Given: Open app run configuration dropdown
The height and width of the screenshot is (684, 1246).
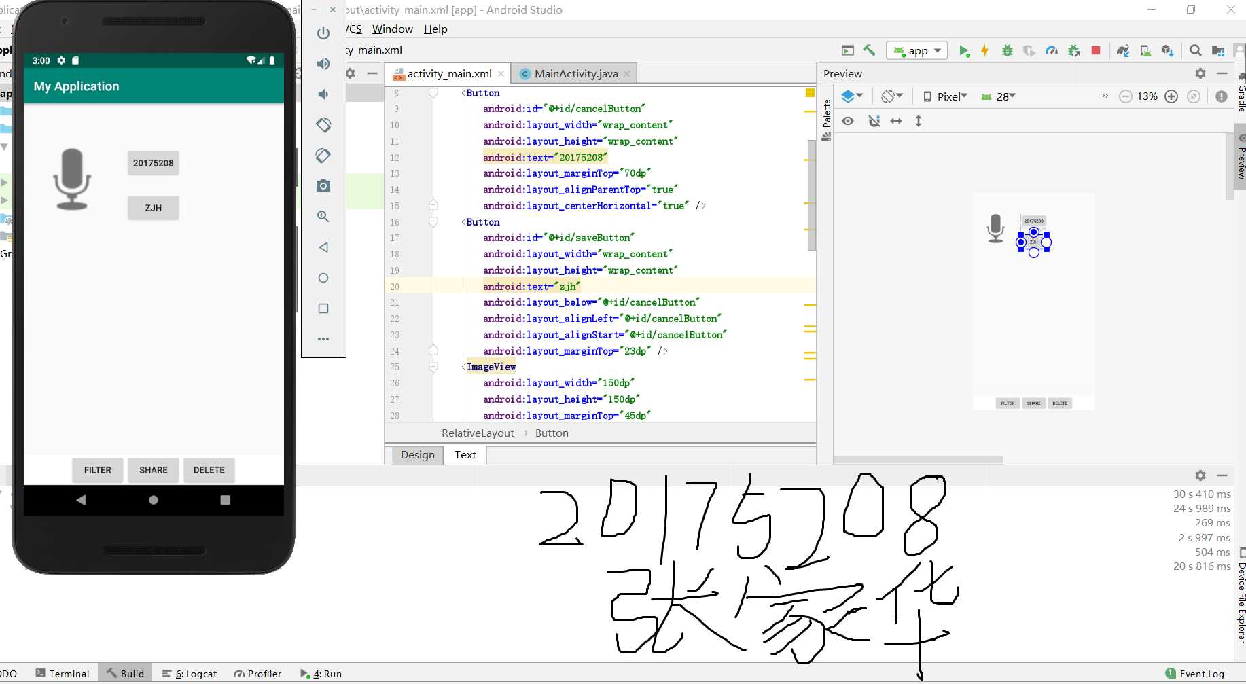Looking at the screenshot, I should coord(917,50).
